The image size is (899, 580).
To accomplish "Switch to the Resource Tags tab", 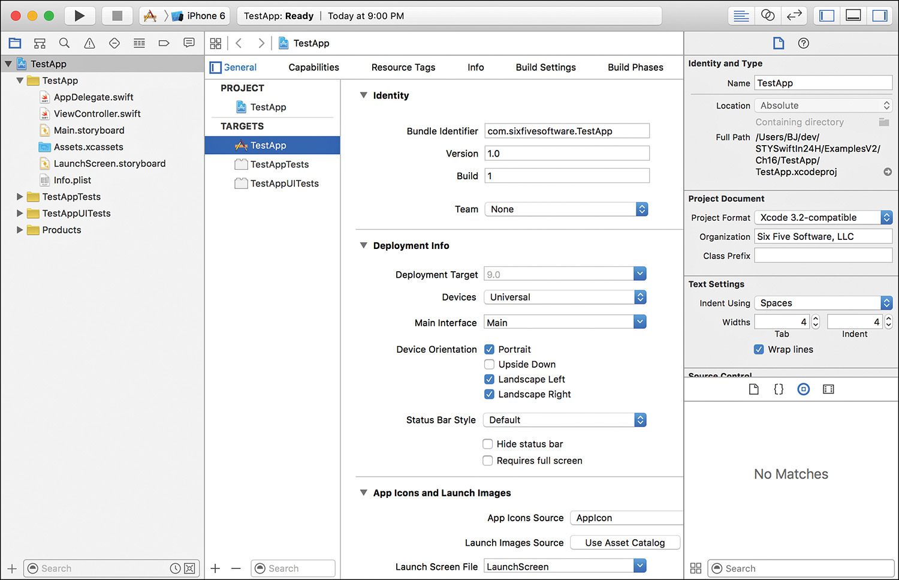I will [403, 67].
